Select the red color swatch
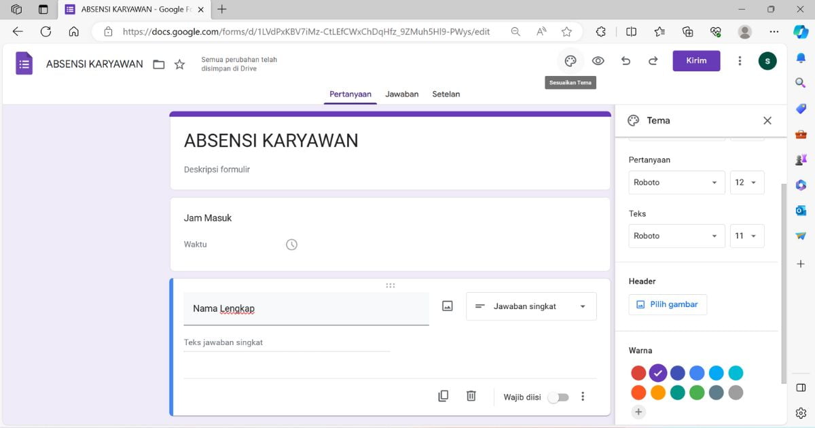The width and height of the screenshot is (815, 428). [x=638, y=373]
